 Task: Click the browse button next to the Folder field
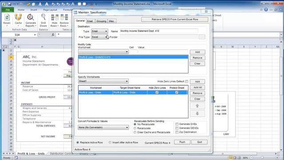tap(202, 37)
